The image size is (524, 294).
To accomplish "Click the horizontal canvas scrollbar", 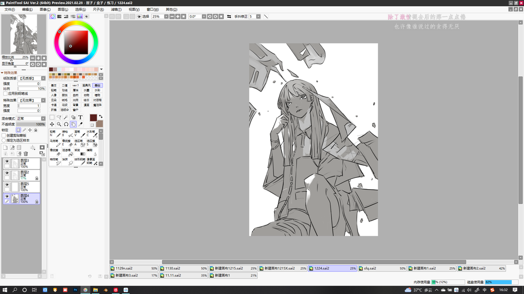I will (314, 262).
